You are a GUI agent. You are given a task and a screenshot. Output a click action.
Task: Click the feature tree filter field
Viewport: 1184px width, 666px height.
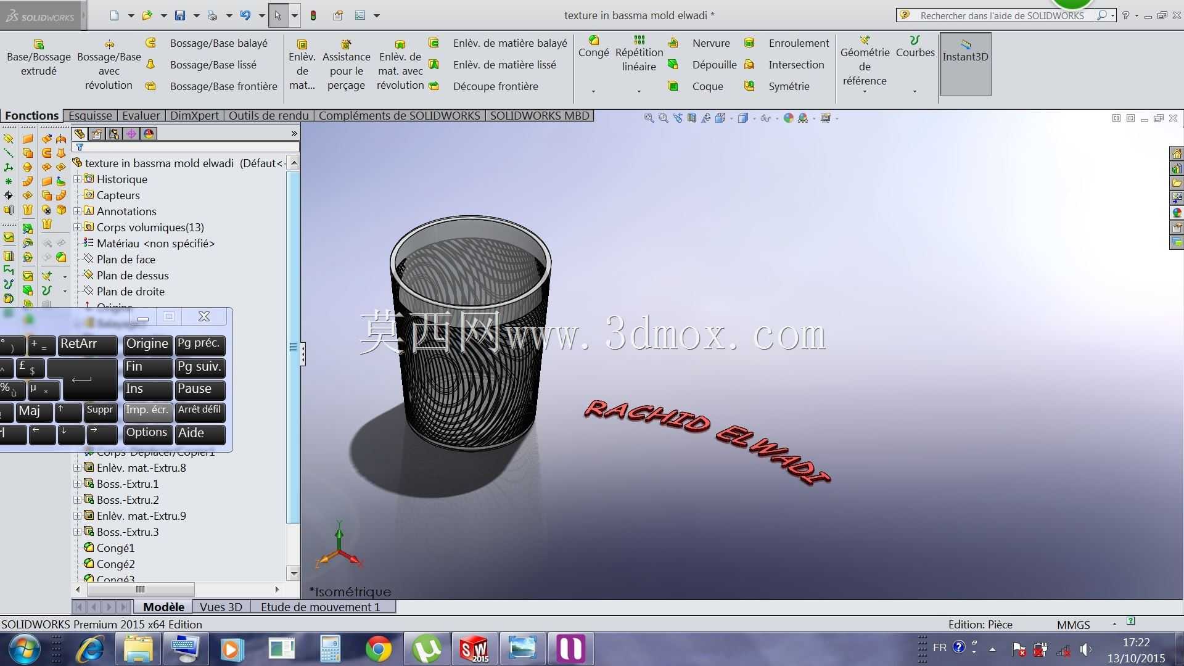coord(186,147)
